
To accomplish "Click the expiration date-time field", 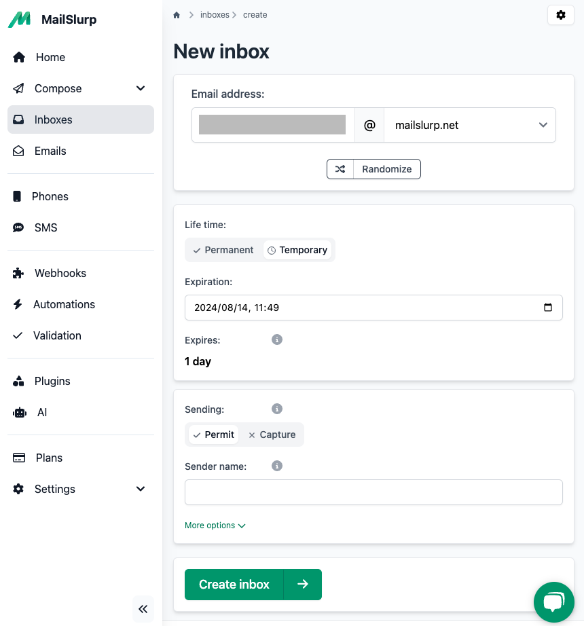I will tap(373, 308).
